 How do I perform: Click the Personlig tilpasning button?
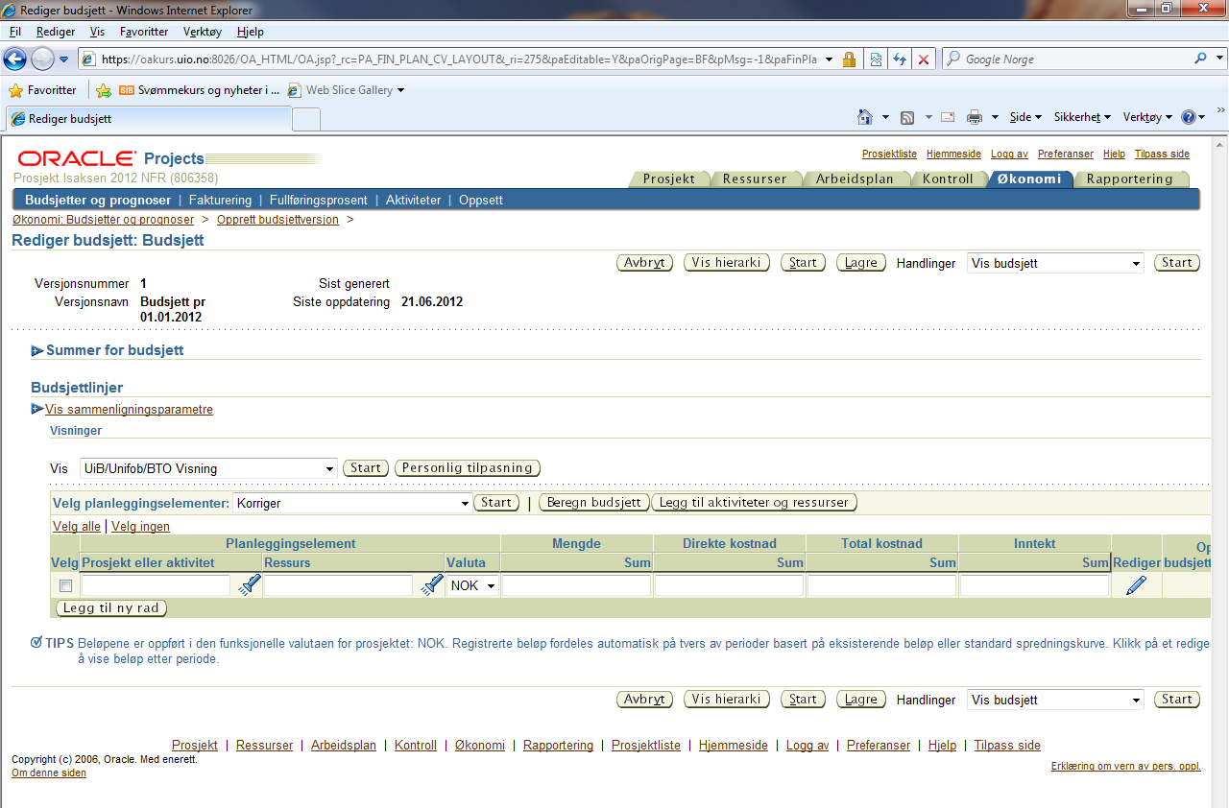[x=468, y=468]
